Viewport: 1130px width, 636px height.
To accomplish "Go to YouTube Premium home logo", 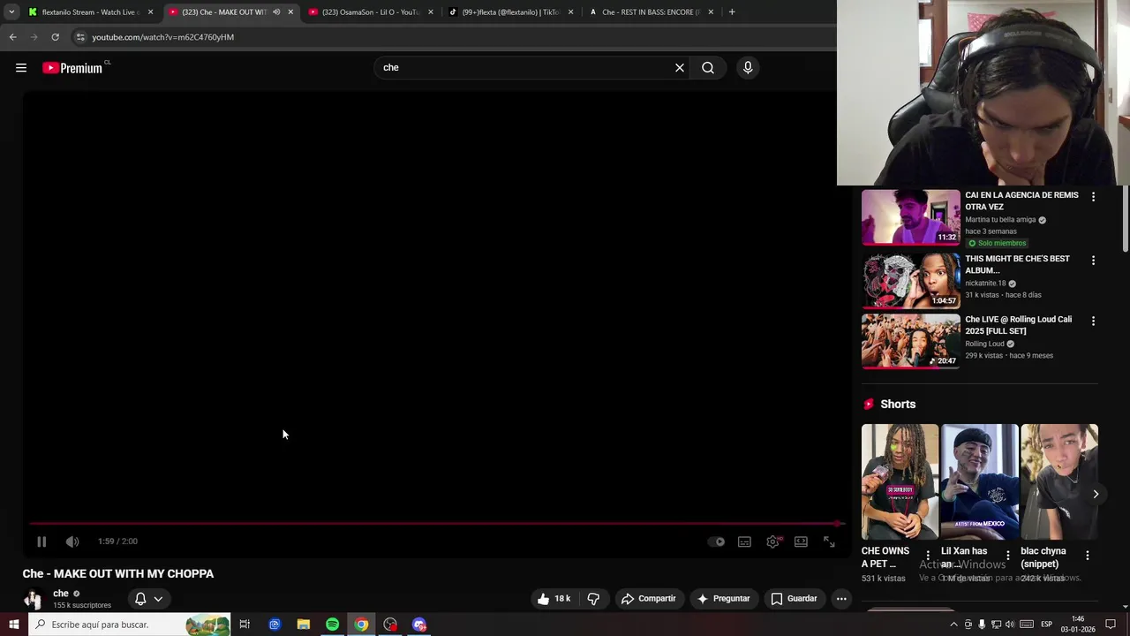I will pyautogui.click(x=72, y=68).
